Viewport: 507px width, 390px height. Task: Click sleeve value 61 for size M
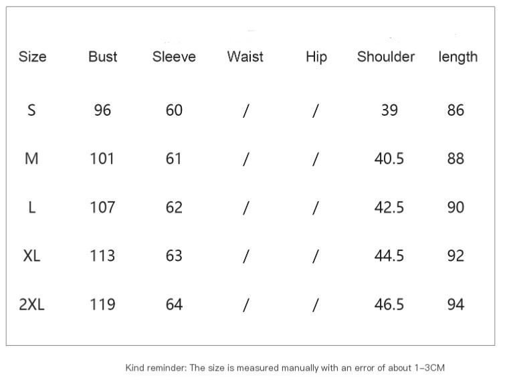pos(174,159)
